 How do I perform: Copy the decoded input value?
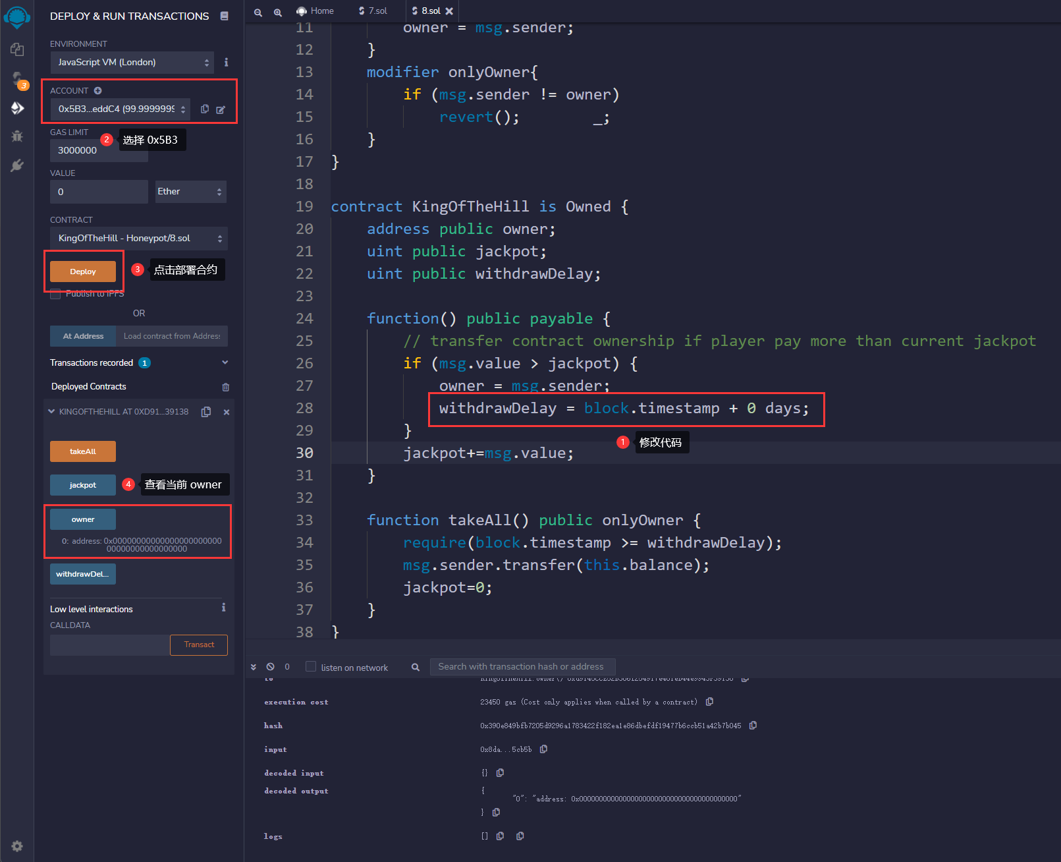pyautogui.click(x=500, y=772)
